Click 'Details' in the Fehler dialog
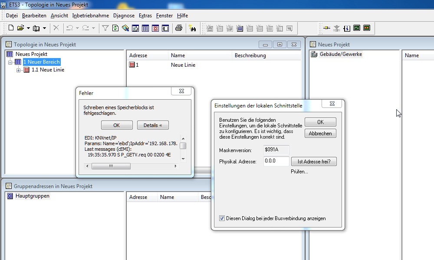The width and height of the screenshot is (434, 260). pos(152,125)
